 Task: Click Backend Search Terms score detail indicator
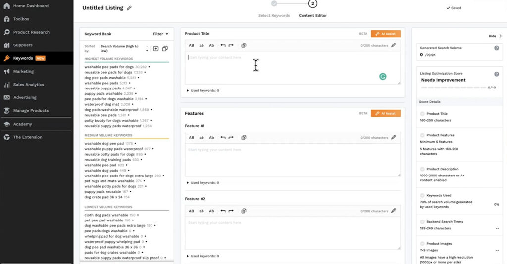coord(422,222)
